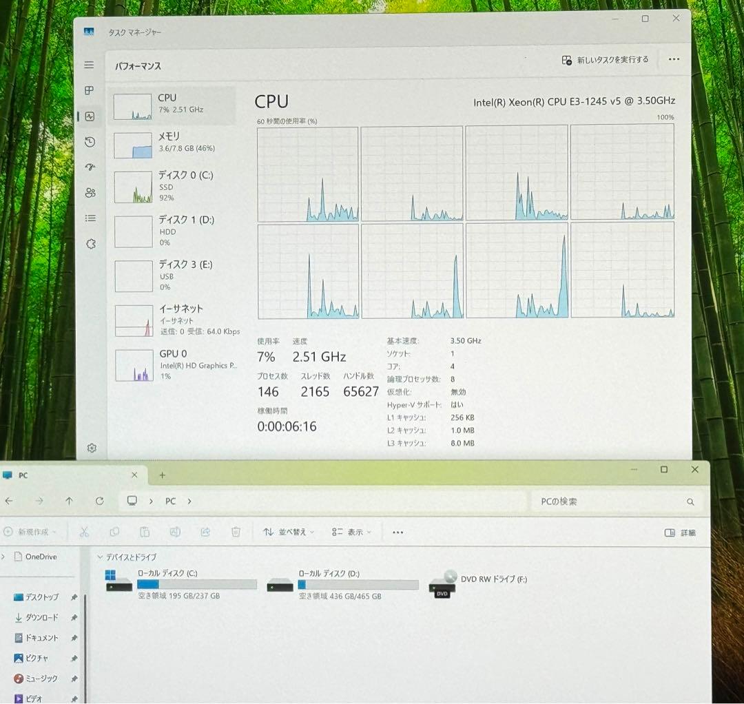The width and height of the screenshot is (744, 704).
Task: Open Startup apps in Task Manager sidebar
Action: coord(90,167)
